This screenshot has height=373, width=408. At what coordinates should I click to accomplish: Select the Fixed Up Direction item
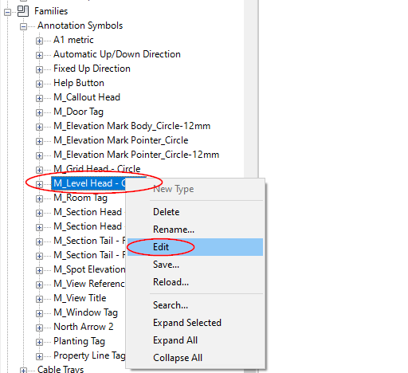click(x=92, y=69)
